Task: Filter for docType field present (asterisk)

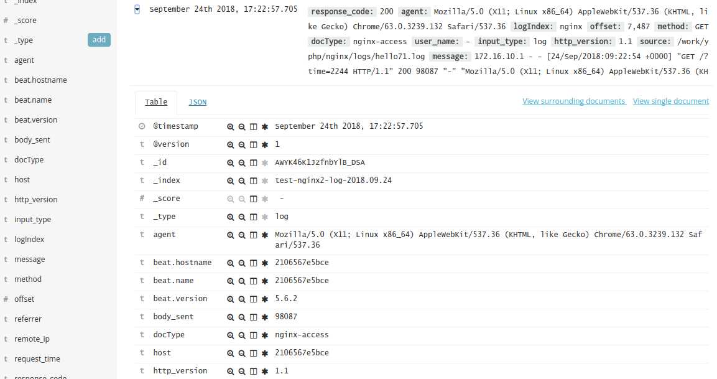Action: coord(264,335)
